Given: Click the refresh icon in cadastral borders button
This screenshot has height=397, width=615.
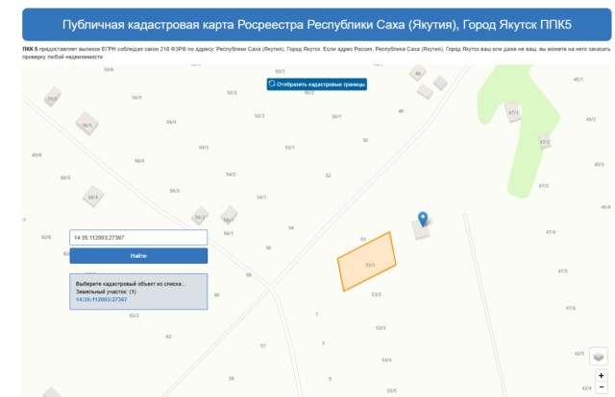Looking at the screenshot, I should tap(272, 83).
